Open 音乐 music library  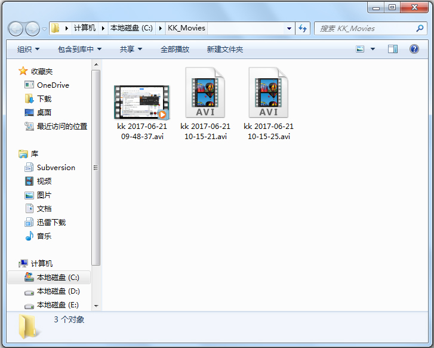[44, 236]
